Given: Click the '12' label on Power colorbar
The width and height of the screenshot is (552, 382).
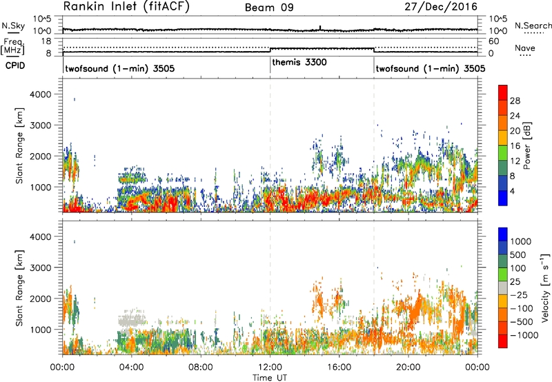Looking at the screenshot, I should (515, 161).
